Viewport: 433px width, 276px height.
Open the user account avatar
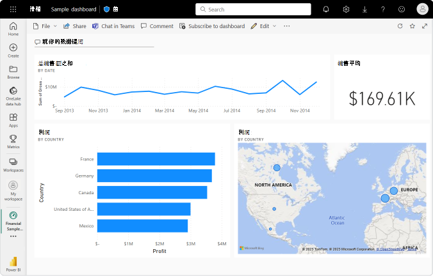tap(422, 9)
